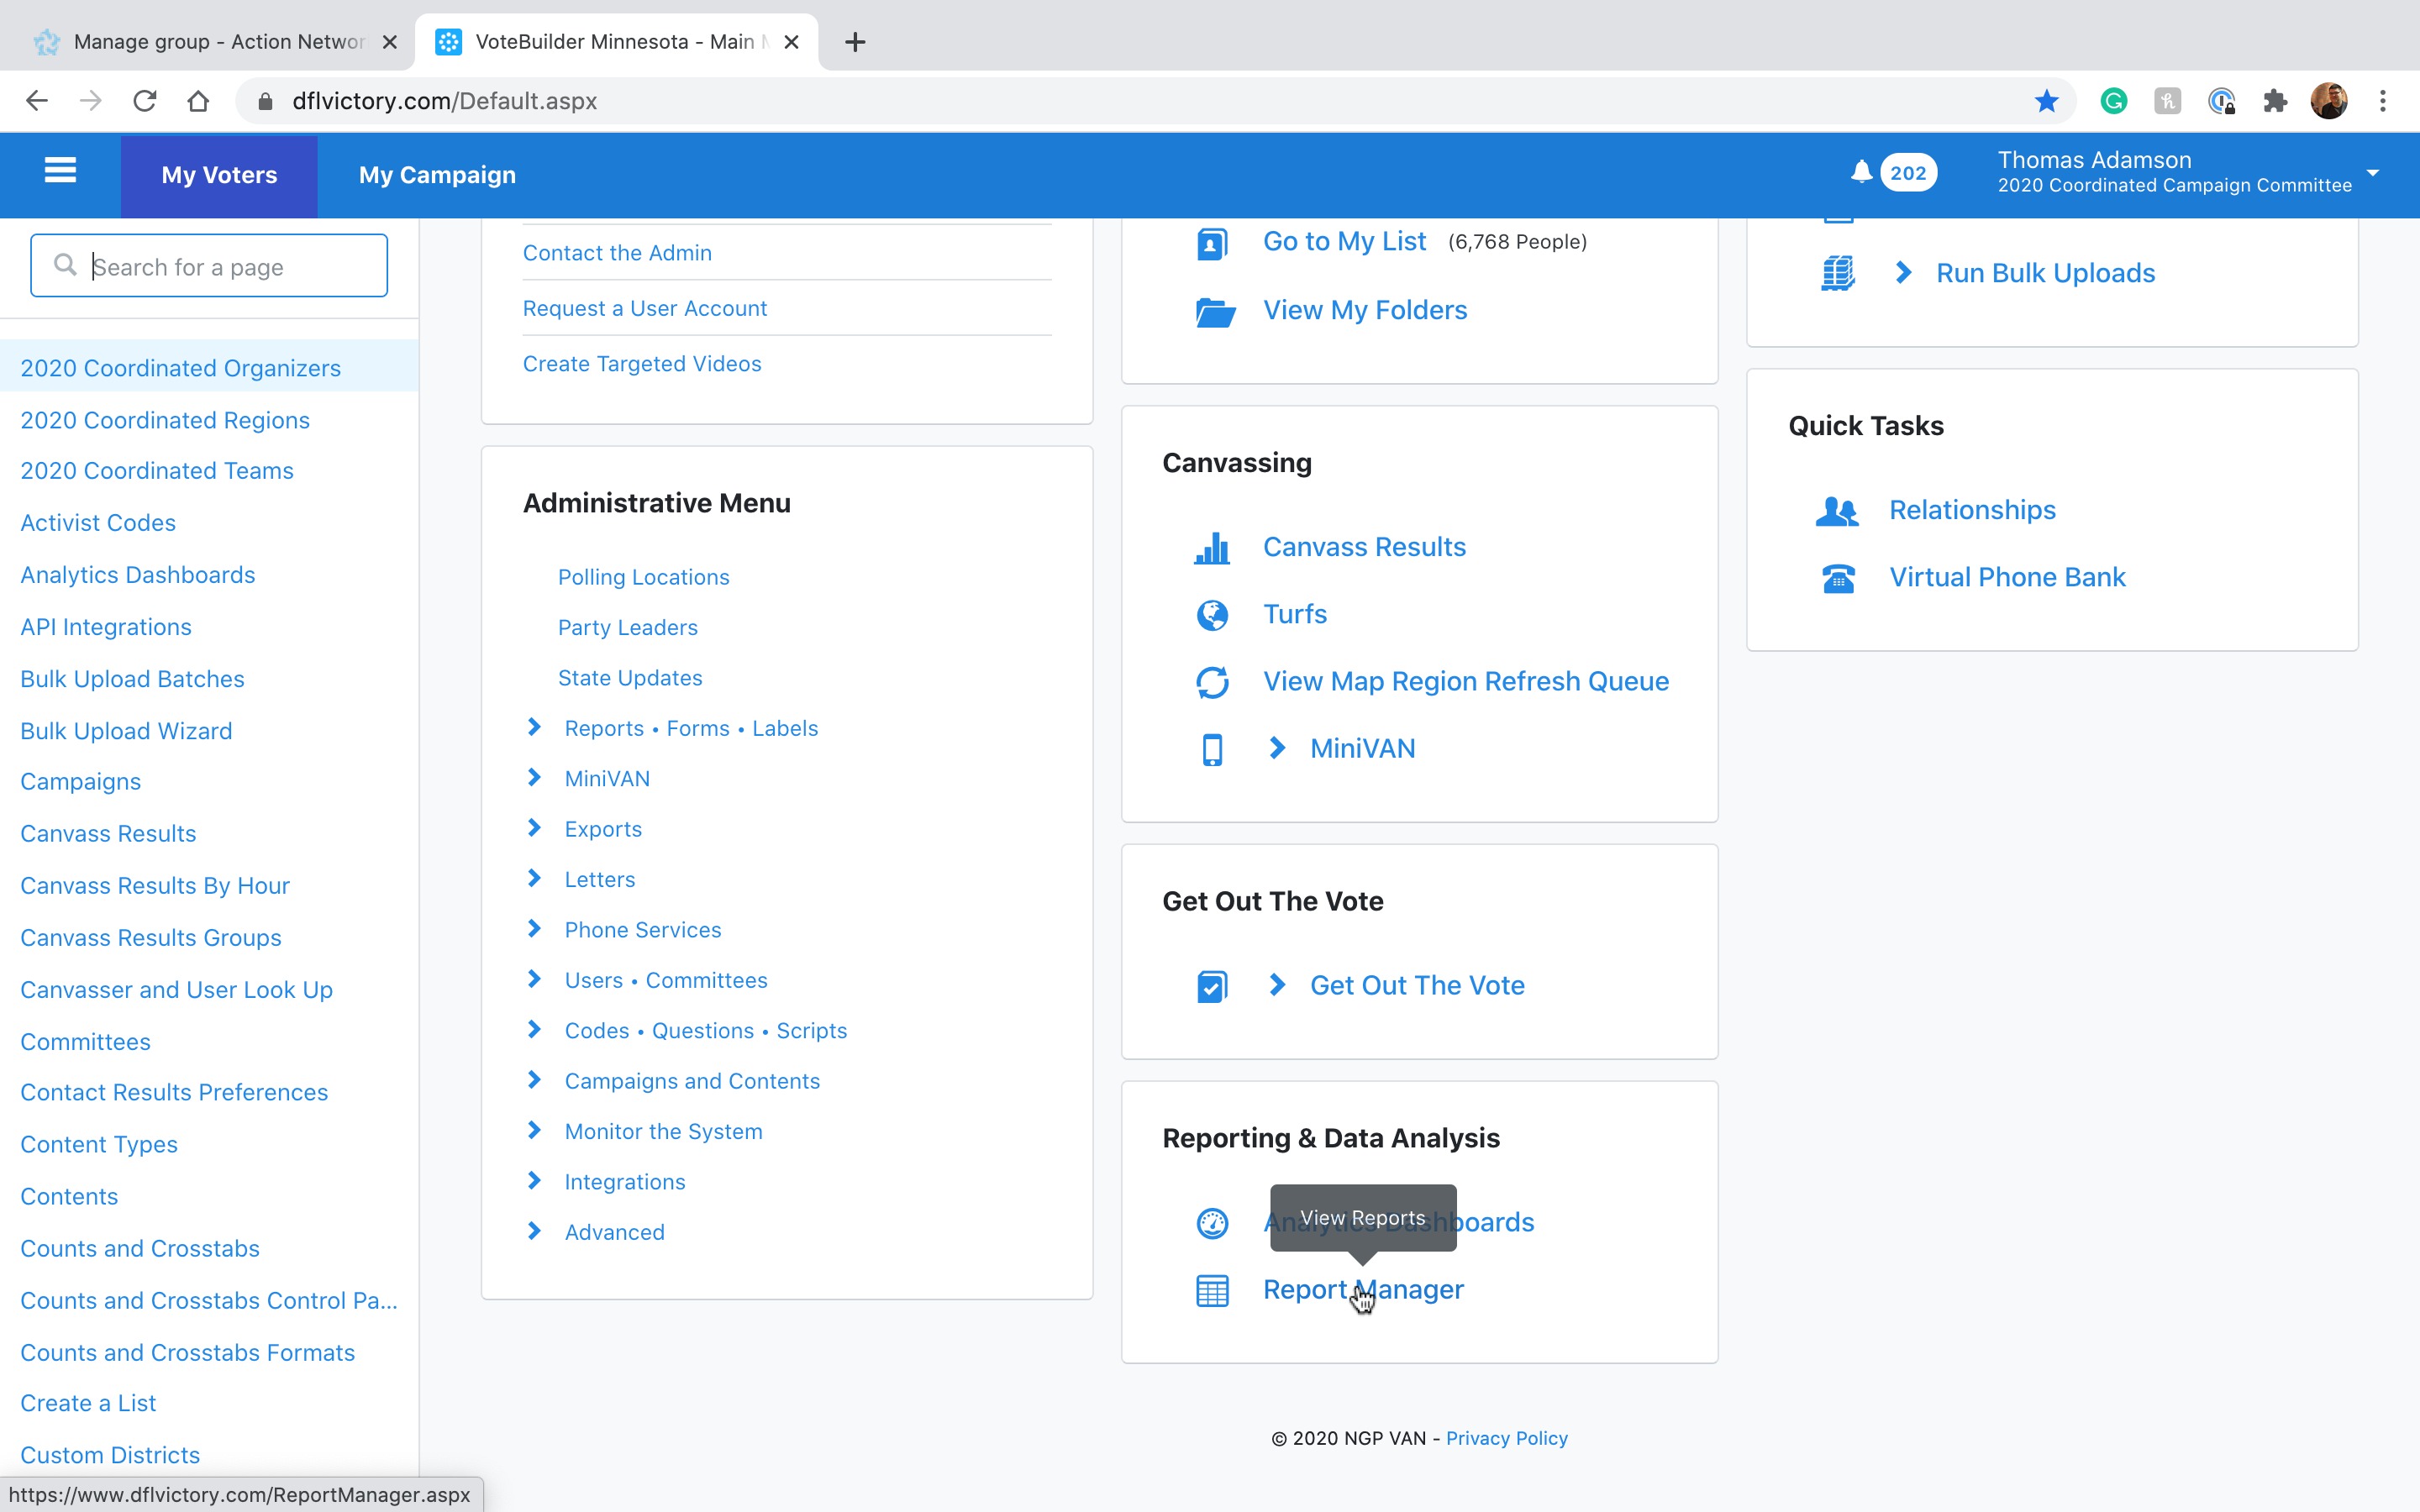
Task: Switch to the Manage group Action Network browser tab
Action: click(217, 42)
